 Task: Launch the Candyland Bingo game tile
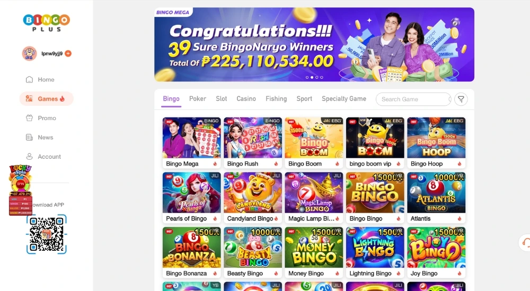tap(252, 197)
